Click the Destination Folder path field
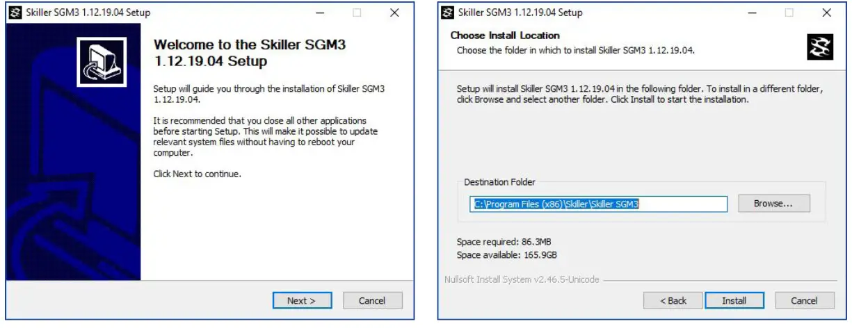The height and width of the screenshot is (328, 852). 598,204
